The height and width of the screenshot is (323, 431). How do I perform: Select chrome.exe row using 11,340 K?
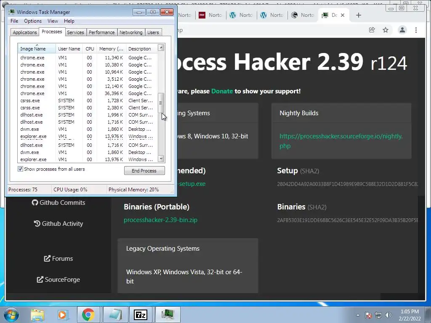pyautogui.click(x=88, y=58)
